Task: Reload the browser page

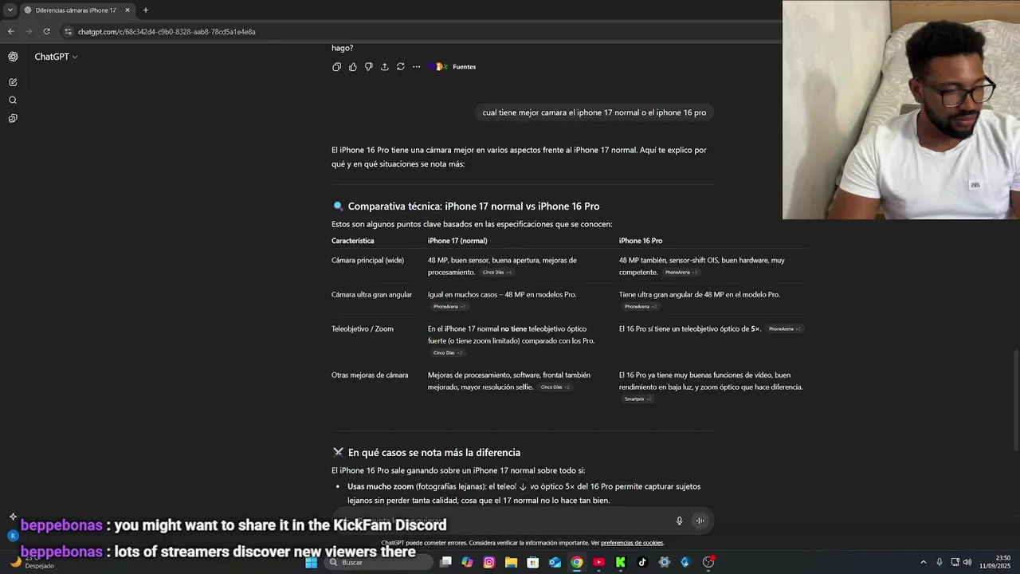Action: pyautogui.click(x=46, y=32)
